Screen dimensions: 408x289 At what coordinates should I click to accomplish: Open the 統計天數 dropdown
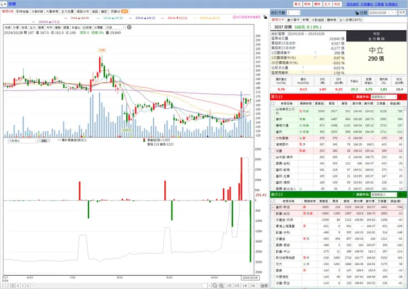(293, 13)
